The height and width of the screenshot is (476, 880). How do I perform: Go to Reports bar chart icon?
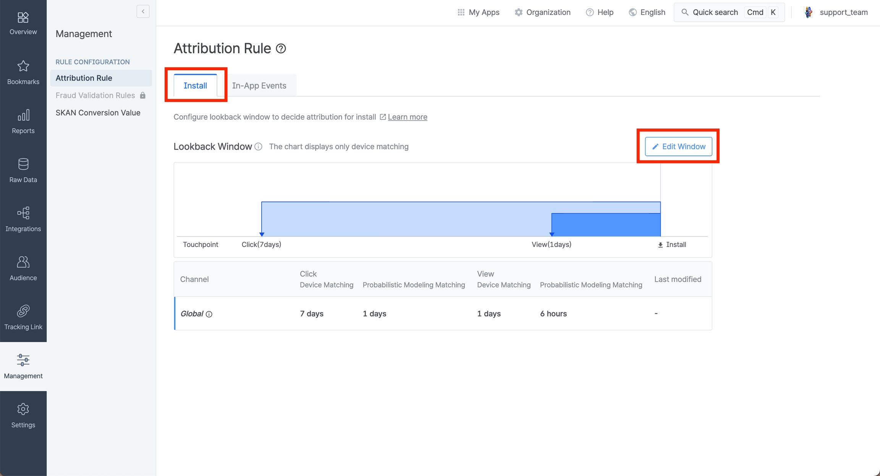pos(23,115)
